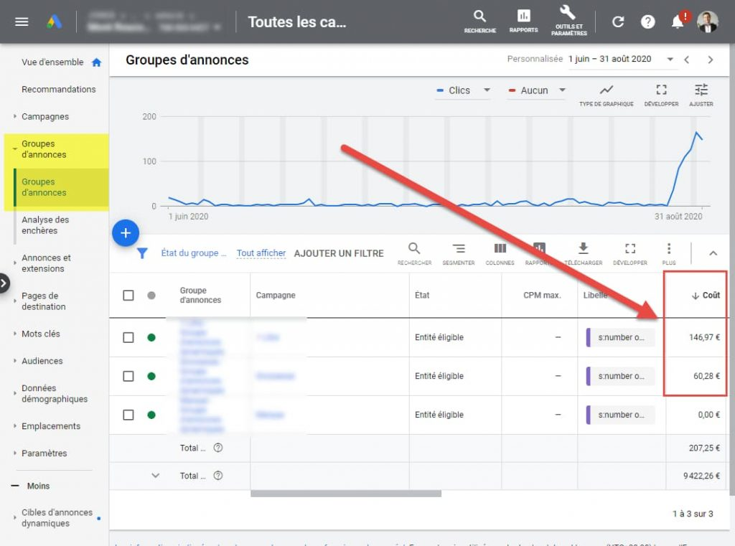
Task: Toggle the select-all checkbox in table header
Action: (128, 295)
